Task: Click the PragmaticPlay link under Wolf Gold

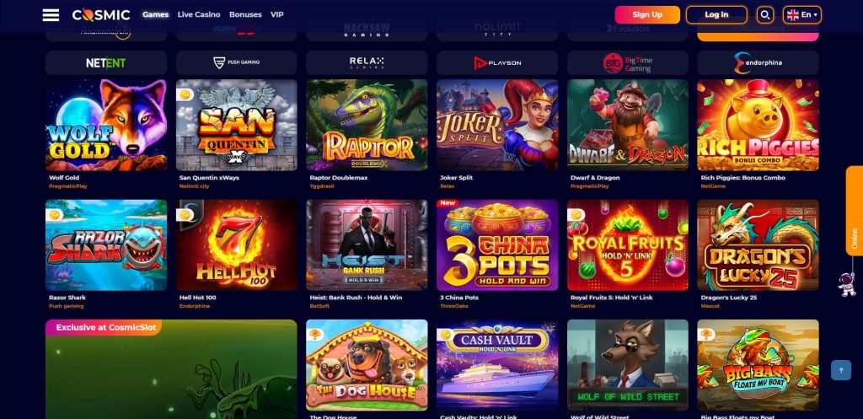Action: 67,186
